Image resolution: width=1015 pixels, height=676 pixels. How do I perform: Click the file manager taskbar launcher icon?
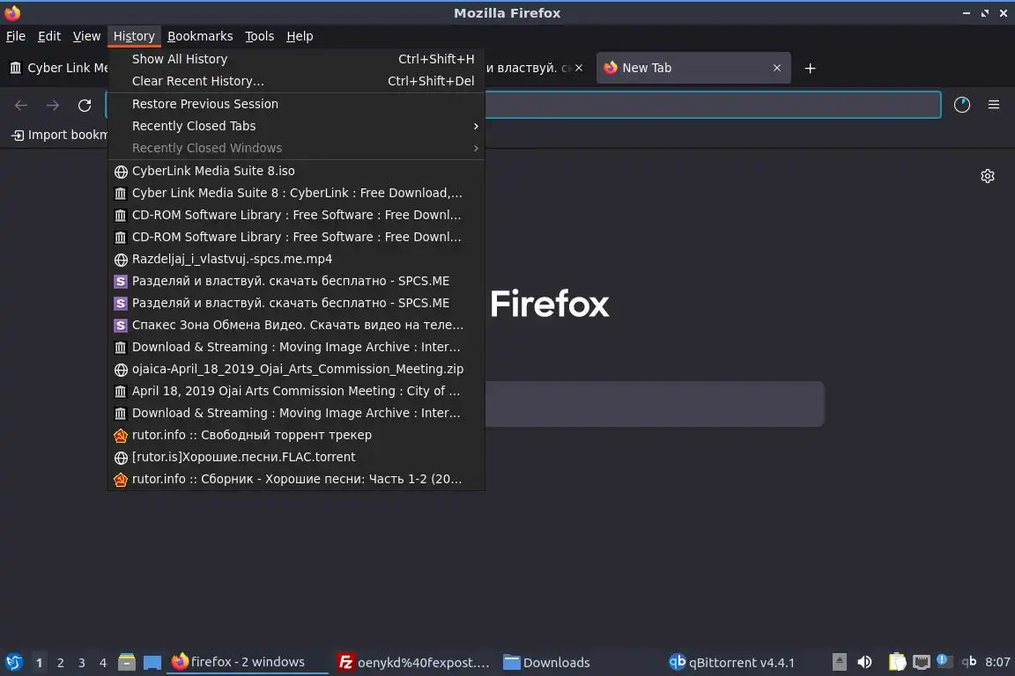127,662
